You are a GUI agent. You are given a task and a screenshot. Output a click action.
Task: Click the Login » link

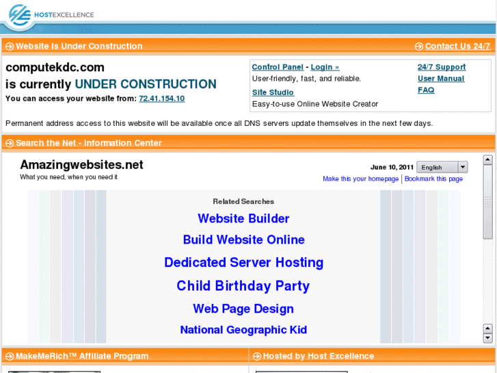pyautogui.click(x=325, y=67)
